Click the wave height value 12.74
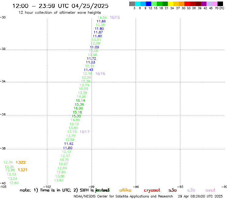Screen dimensions: 227x199 pyautogui.click(x=85, y=85)
